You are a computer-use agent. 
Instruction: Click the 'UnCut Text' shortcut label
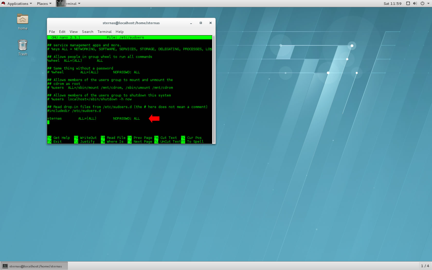point(171,142)
